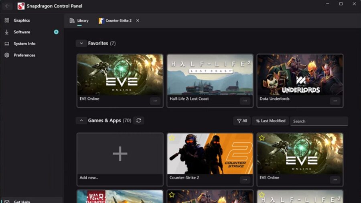
Task: Open the Graphics sidebar section
Action: 22,20
